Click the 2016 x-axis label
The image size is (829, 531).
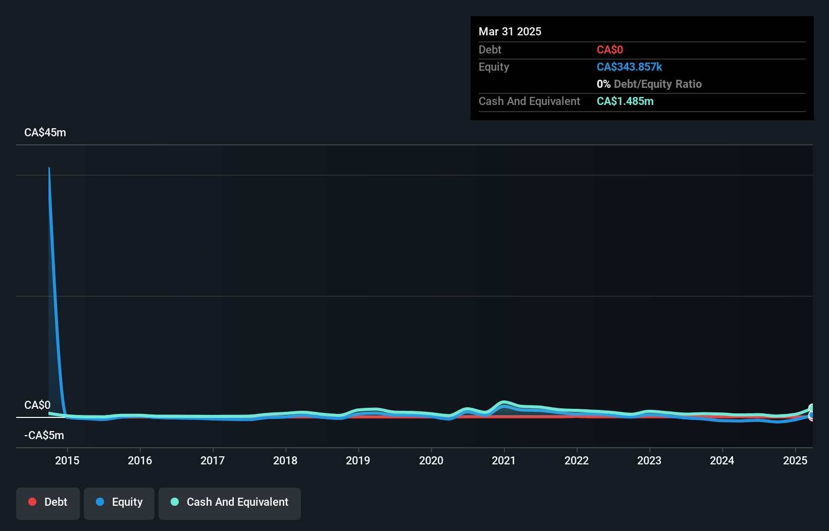click(140, 460)
